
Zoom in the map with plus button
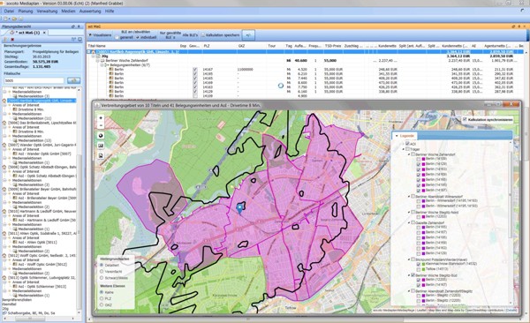coord(101,118)
